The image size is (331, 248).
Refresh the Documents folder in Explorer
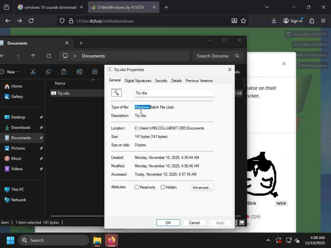[x=49, y=56]
